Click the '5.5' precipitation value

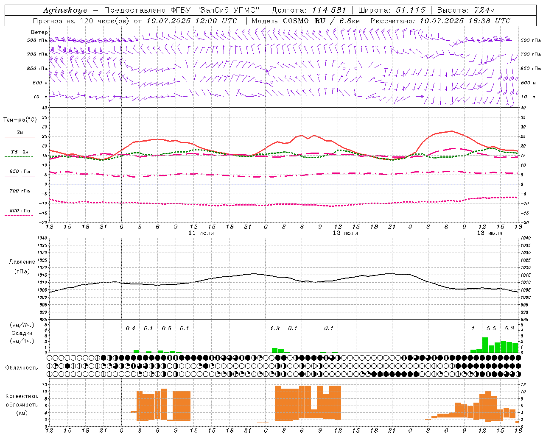pos(491,328)
